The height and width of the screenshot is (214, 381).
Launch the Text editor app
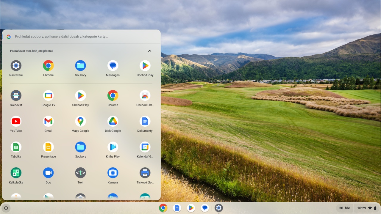[x=81, y=176]
